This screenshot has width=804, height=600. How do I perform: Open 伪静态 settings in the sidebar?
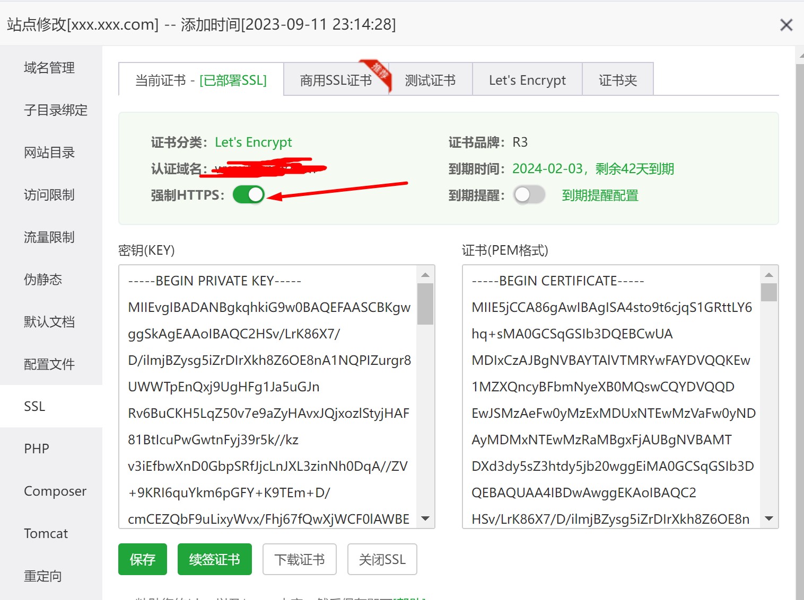click(43, 279)
